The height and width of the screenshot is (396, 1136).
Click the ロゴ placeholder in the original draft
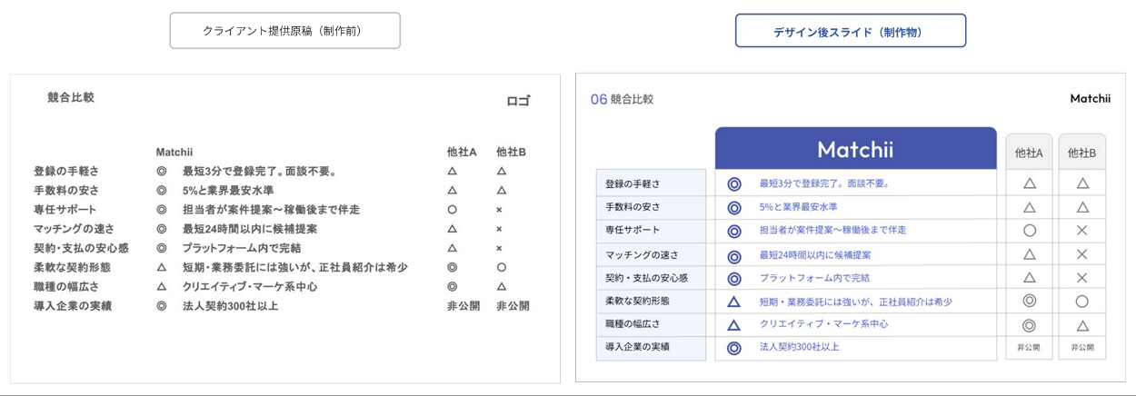[518, 101]
